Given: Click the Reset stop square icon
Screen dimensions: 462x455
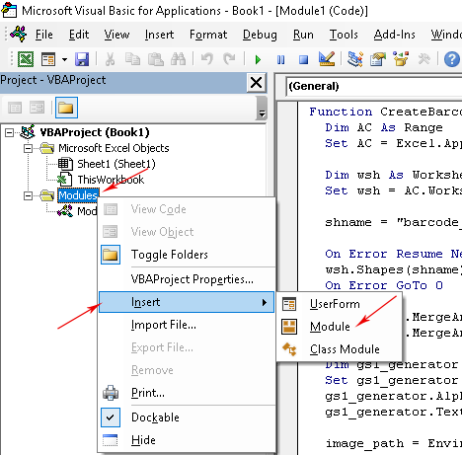Looking at the screenshot, I should 303,59.
